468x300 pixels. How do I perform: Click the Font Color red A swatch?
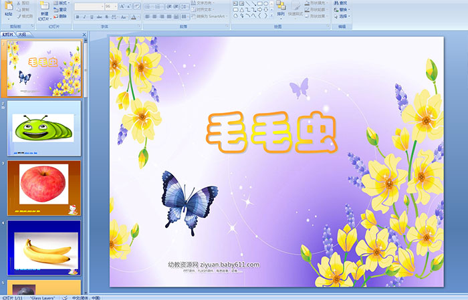pos(134,17)
